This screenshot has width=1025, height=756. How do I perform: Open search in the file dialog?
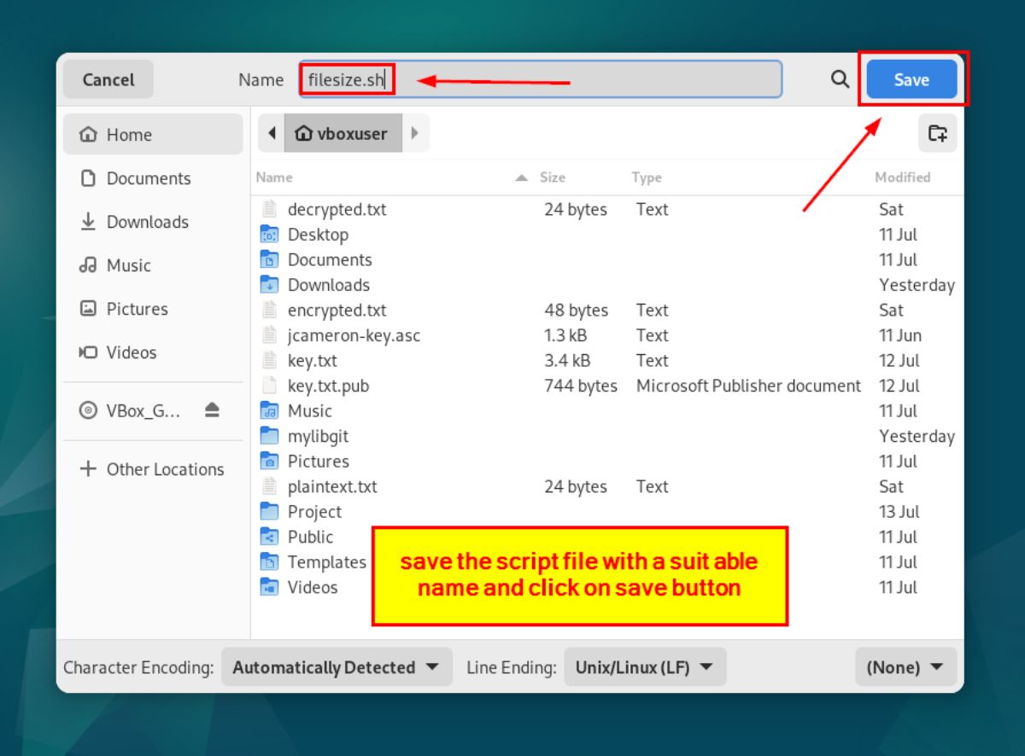(838, 79)
